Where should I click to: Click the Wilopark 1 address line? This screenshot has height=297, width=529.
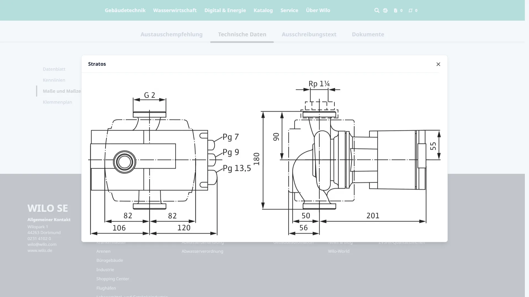click(x=38, y=227)
